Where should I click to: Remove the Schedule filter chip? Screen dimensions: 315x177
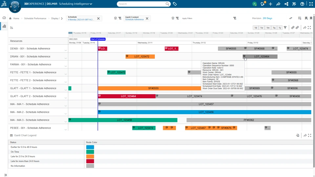(98, 18)
